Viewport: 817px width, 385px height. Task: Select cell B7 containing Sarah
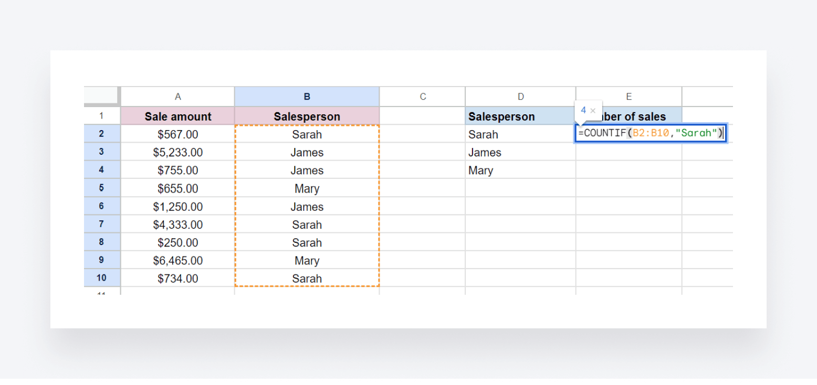pyautogui.click(x=307, y=224)
